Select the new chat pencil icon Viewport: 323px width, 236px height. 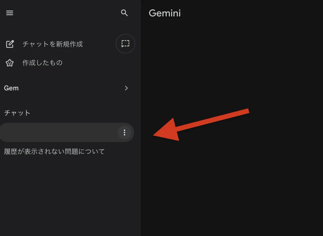click(10, 44)
